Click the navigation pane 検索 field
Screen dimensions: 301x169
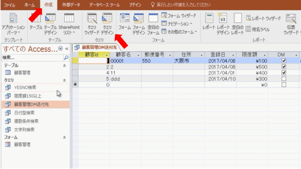[32, 58]
